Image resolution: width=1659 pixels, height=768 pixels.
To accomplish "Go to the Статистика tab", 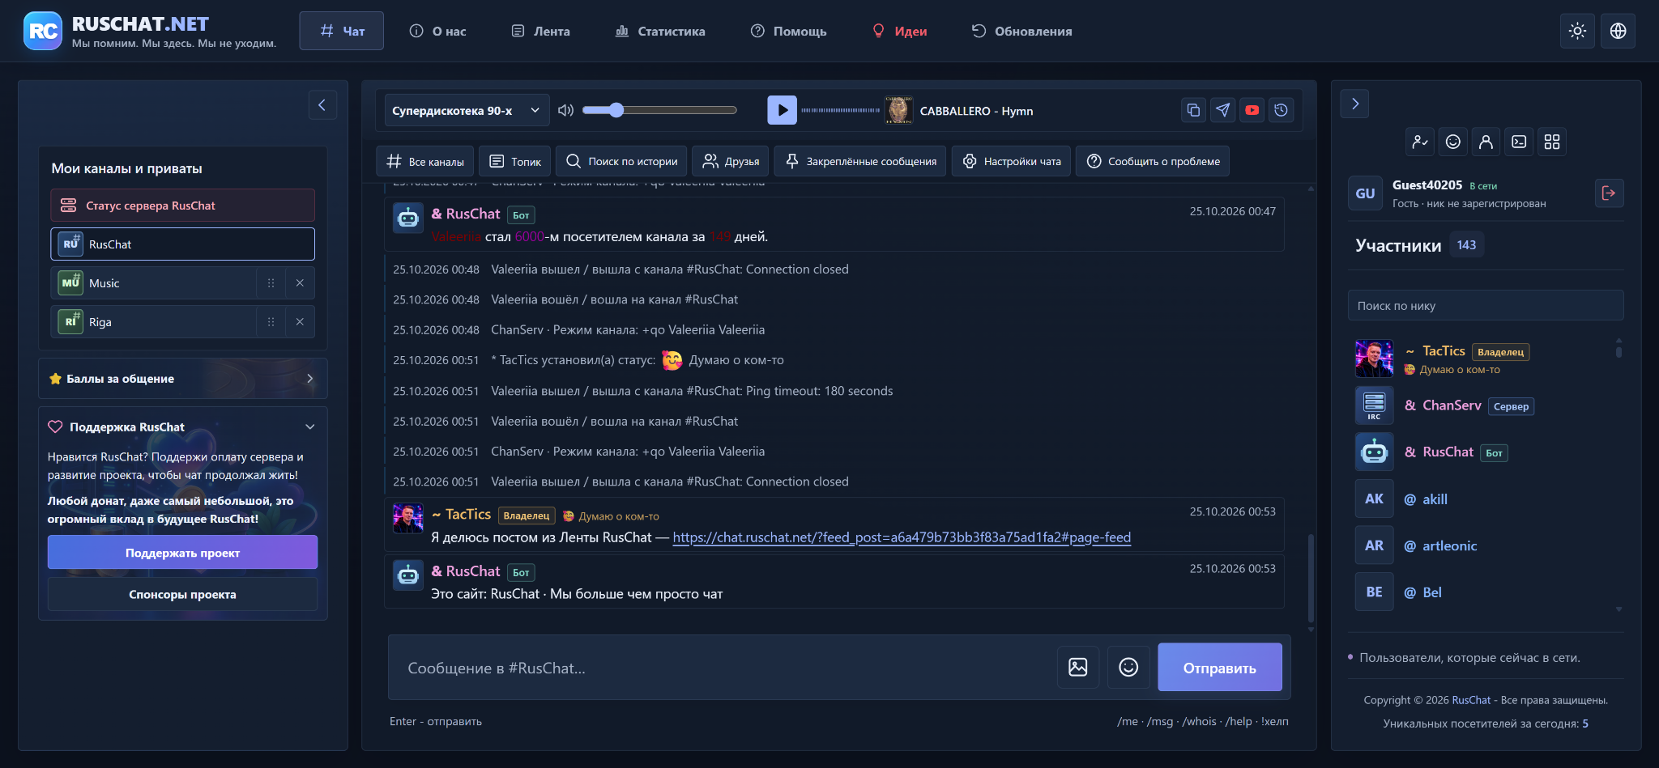I will point(660,31).
